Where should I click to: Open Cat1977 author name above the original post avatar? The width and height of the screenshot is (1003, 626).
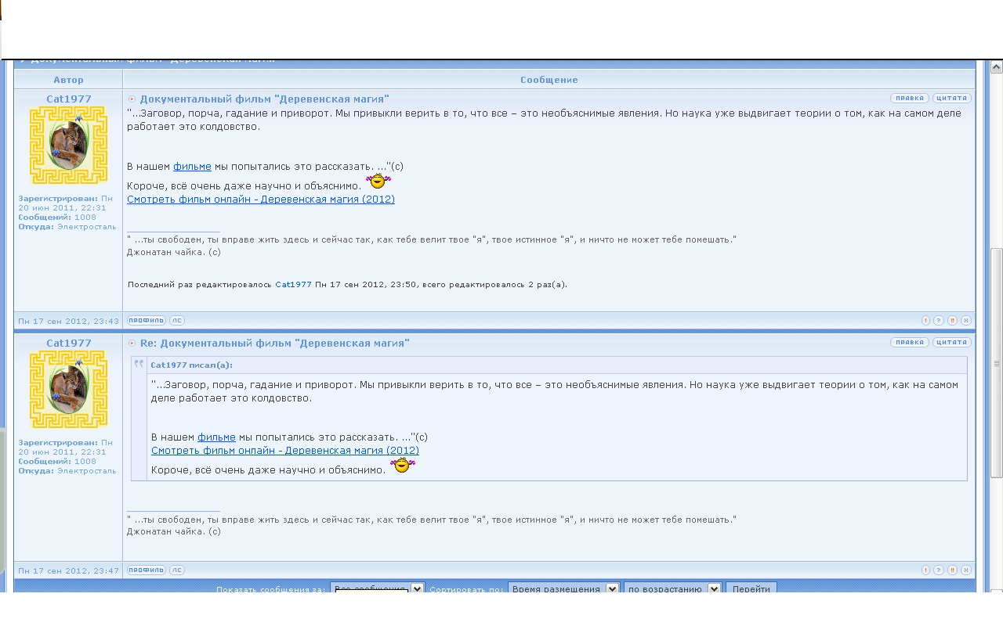[x=69, y=99]
